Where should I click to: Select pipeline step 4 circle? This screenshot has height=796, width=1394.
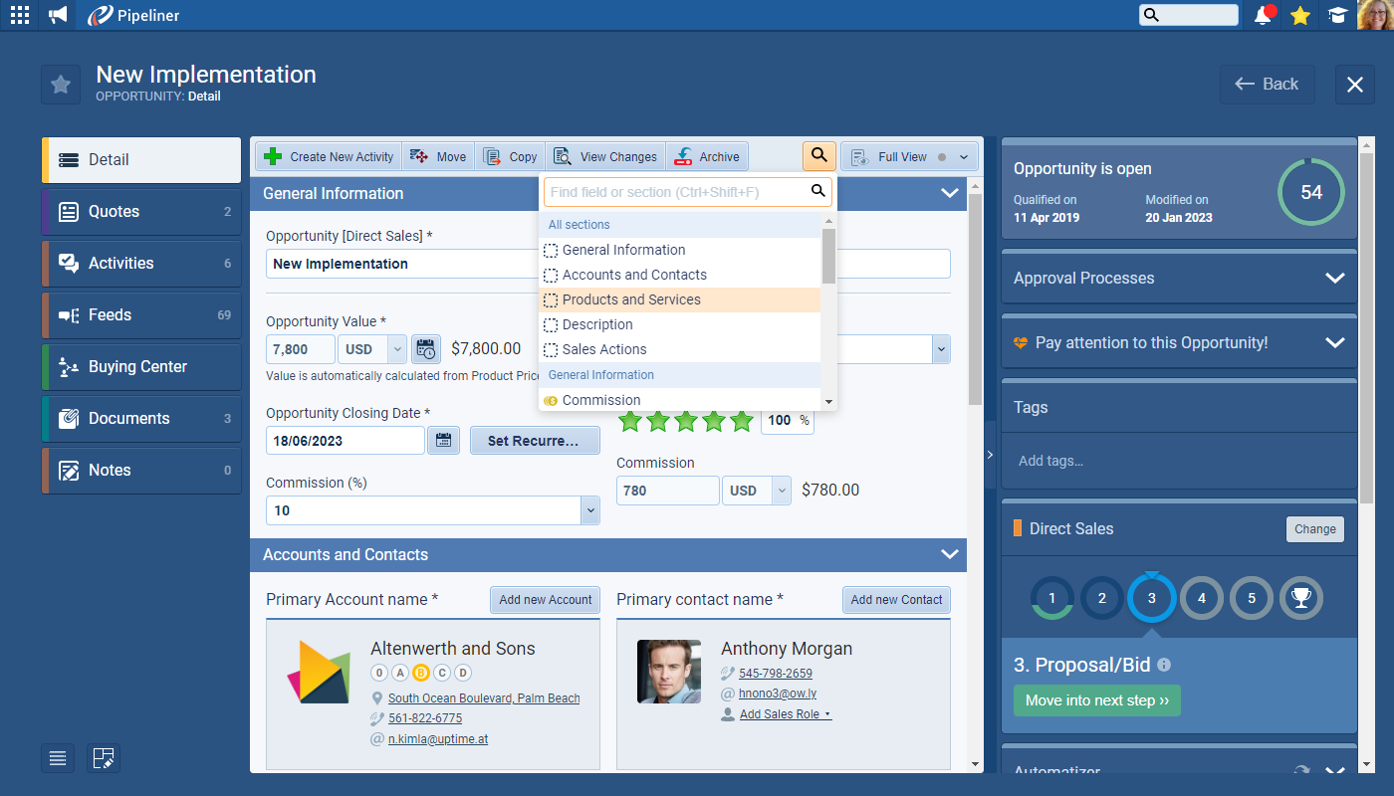click(x=1201, y=598)
